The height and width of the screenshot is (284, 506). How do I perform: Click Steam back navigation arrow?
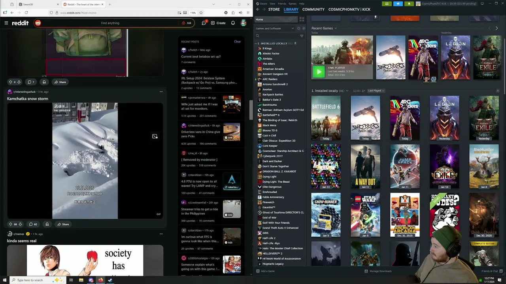258,9
